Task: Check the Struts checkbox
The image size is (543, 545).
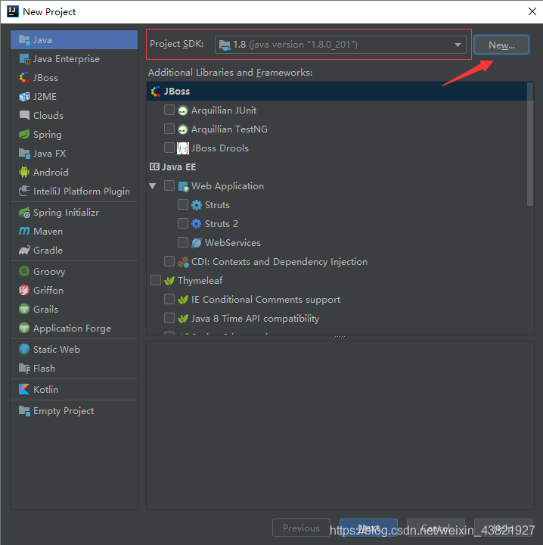Action: (183, 204)
